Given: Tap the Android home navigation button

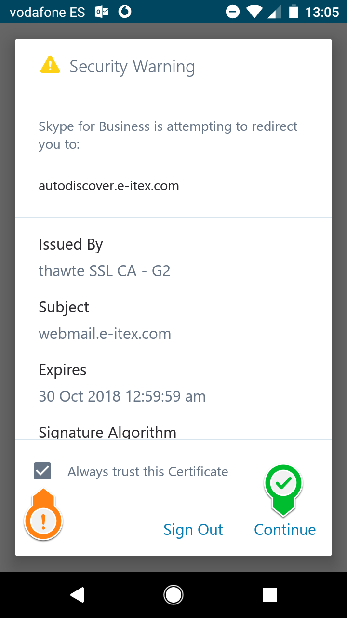Looking at the screenshot, I should pyautogui.click(x=173, y=595).
